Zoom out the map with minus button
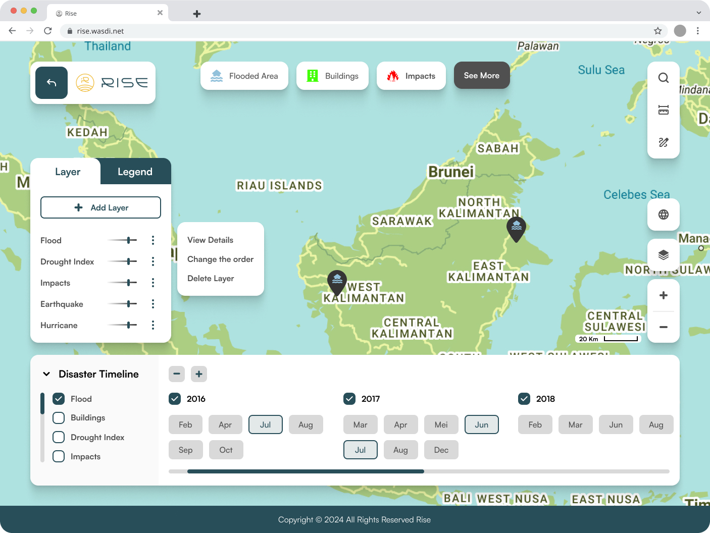 664,327
